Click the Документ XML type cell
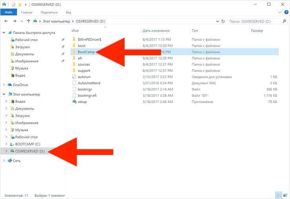 [x=204, y=83]
